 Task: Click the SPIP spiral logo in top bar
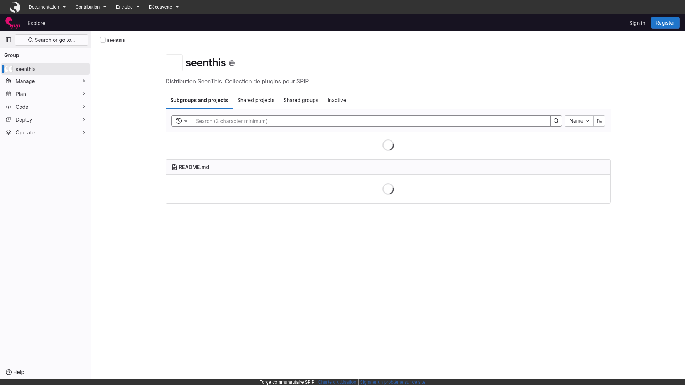click(x=15, y=7)
